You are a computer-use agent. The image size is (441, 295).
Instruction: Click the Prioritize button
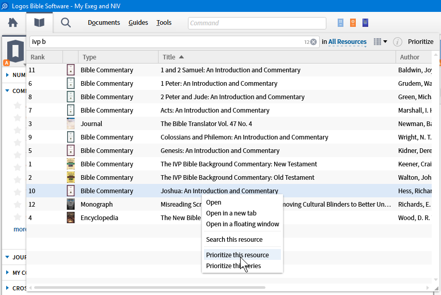(420, 42)
